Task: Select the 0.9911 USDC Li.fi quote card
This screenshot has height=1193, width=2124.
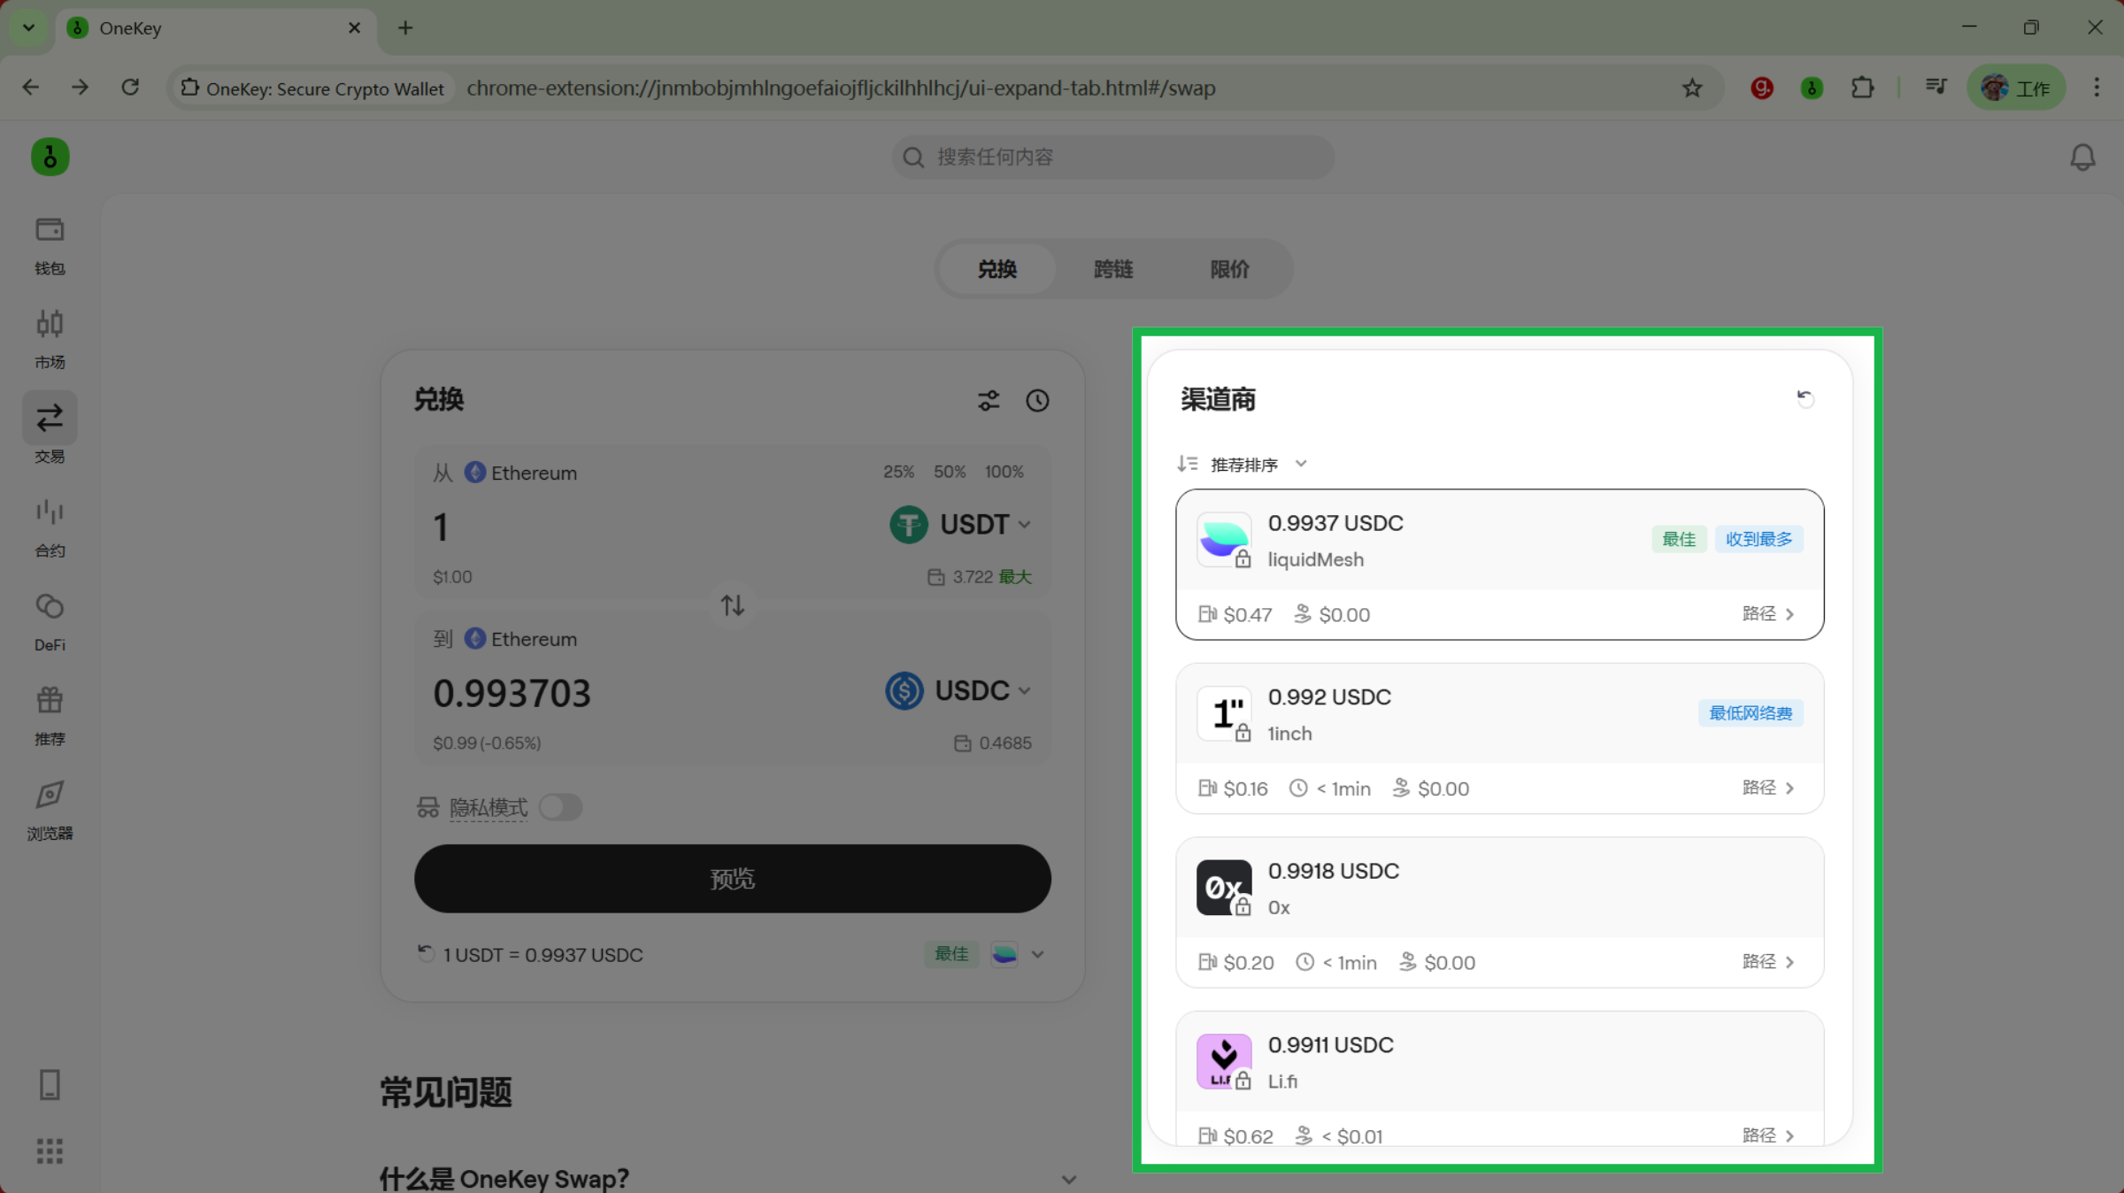Action: pyautogui.click(x=1499, y=1079)
